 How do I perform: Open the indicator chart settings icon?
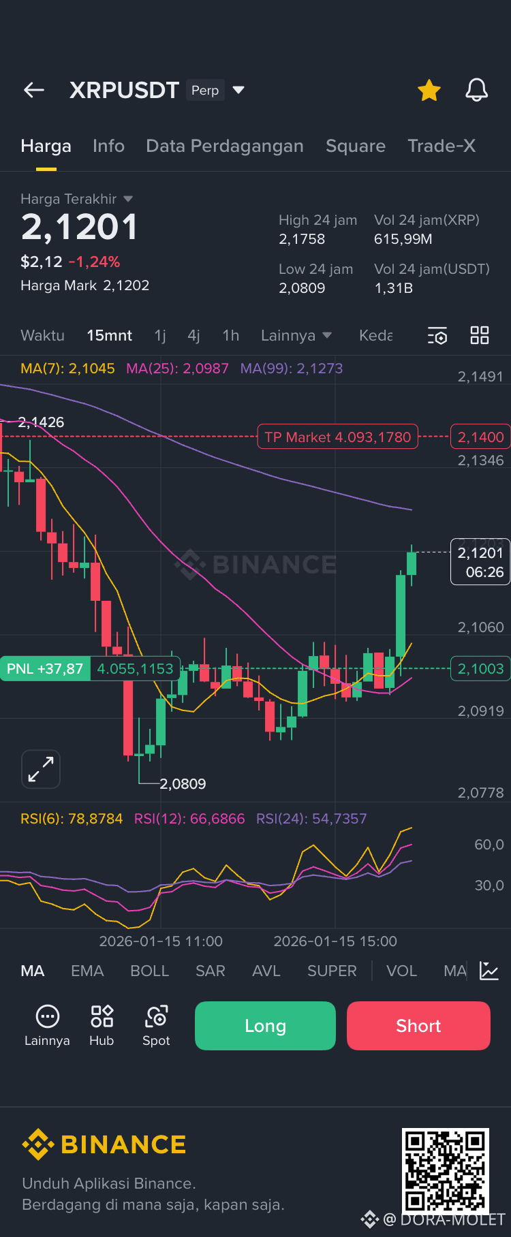tap(489, 971)
